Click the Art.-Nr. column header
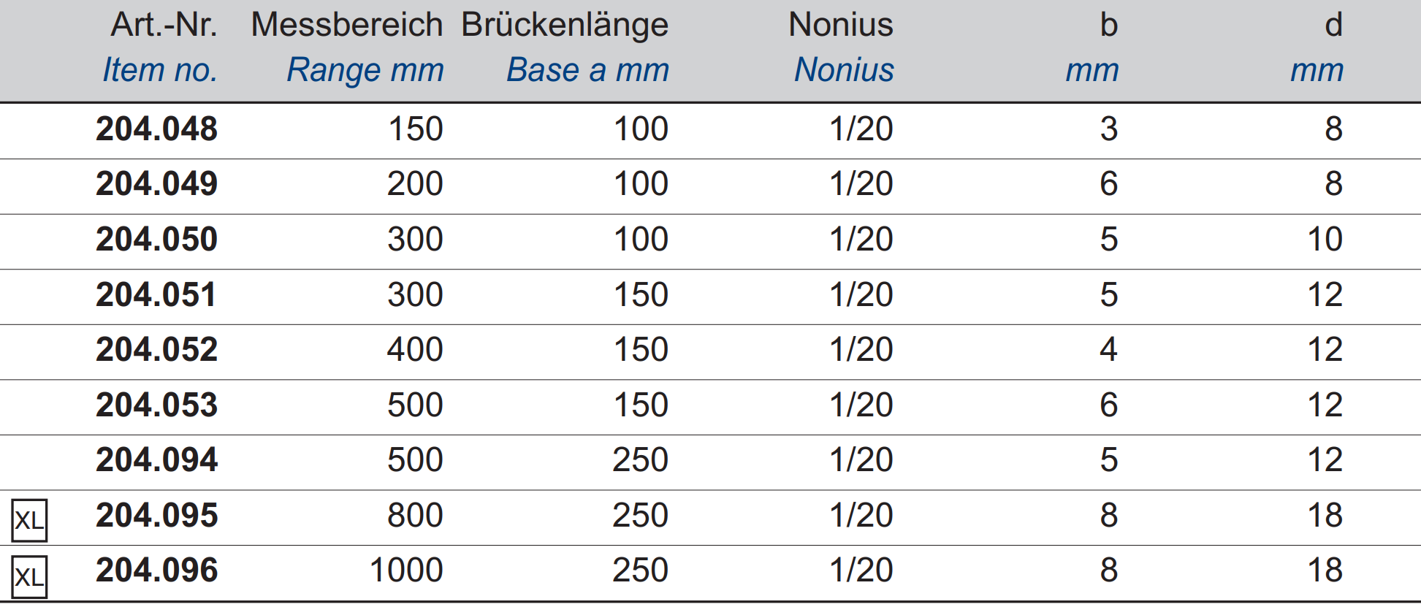The width and height of the screenshot is (1421, 607). (x=160, y=47)
